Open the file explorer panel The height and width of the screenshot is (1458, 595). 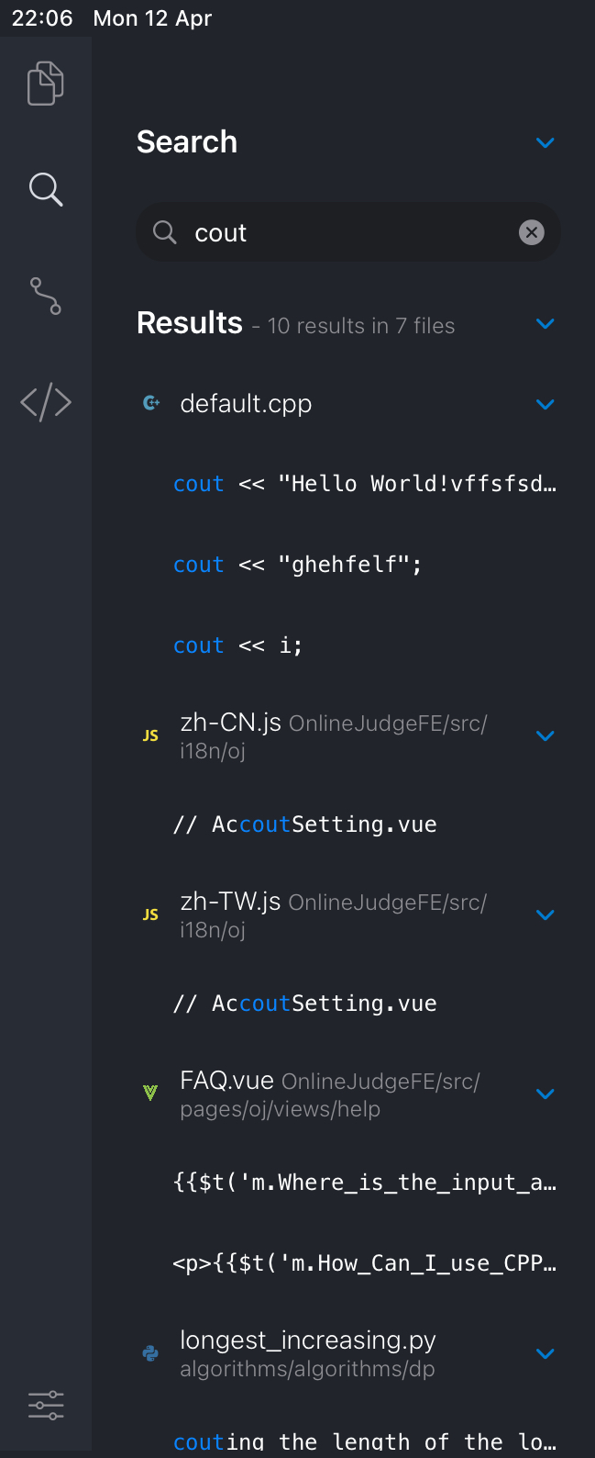45,83
